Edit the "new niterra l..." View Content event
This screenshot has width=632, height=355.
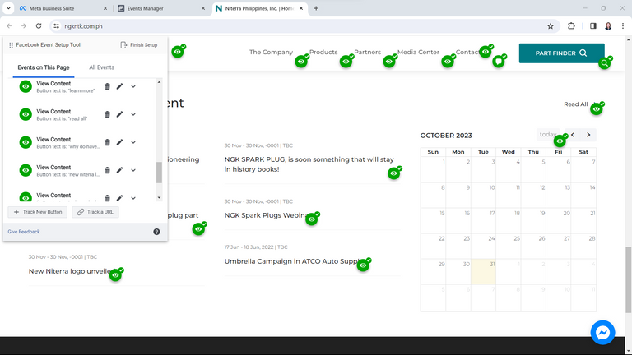pos(119,170)
